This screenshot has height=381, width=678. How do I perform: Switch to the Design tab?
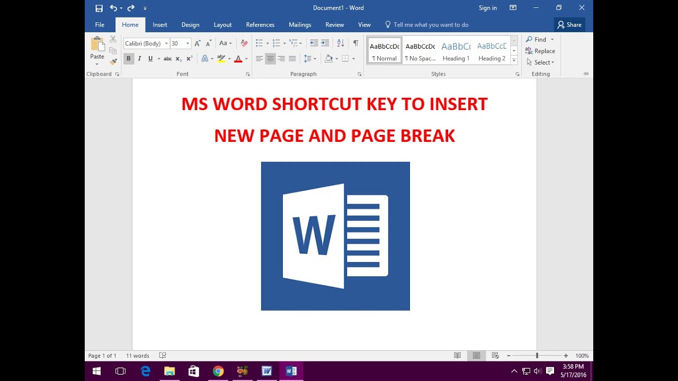190,25
